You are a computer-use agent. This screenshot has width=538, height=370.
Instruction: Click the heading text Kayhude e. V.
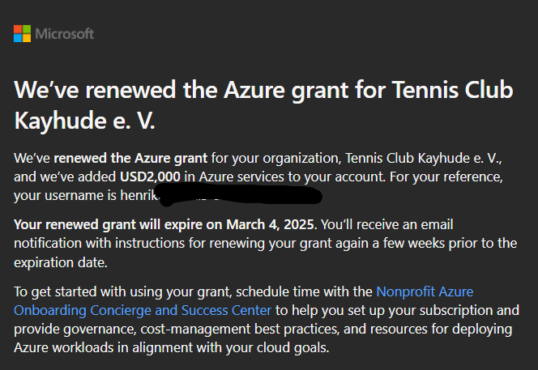[x=84, y=121]
